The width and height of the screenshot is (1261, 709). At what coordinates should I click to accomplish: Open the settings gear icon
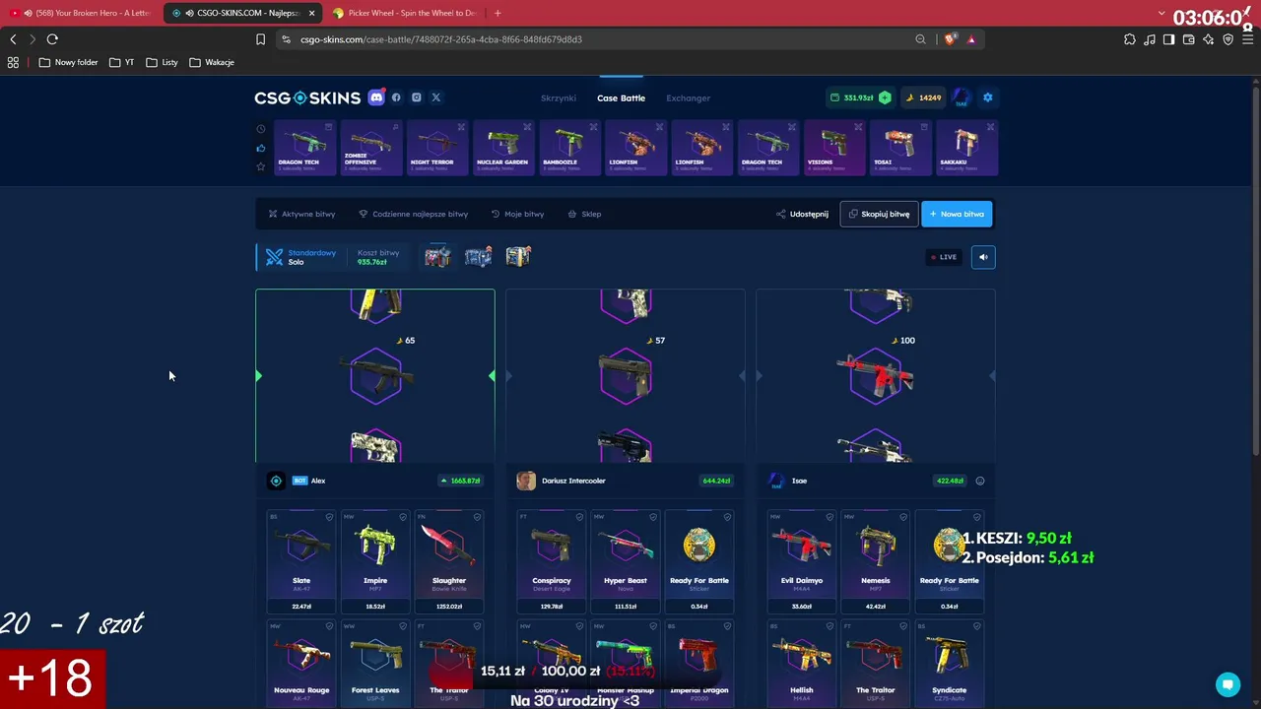988,97
